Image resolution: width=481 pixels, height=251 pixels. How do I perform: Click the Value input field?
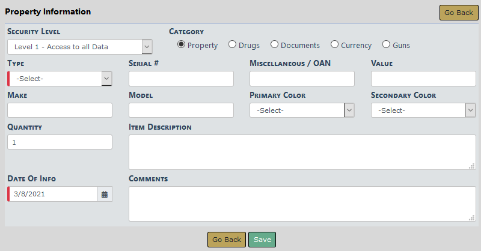423,79
